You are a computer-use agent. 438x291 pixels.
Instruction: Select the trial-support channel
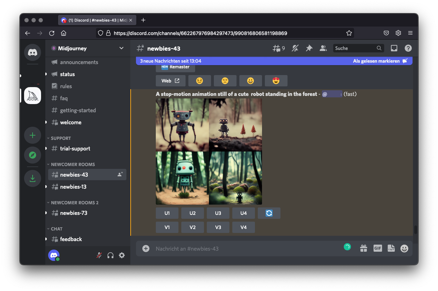(x=75, y=149)
